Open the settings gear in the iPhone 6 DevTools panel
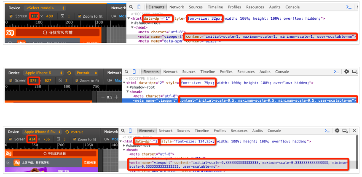This screenshot has height=177, width=362. pos(346,71)
